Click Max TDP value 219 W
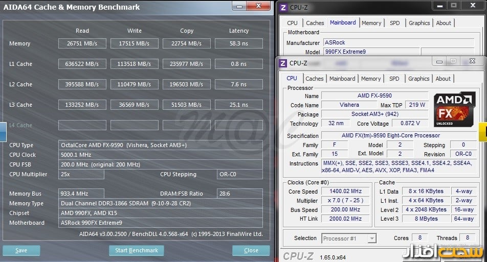The image size is (487, 262). tap(417, 105)
